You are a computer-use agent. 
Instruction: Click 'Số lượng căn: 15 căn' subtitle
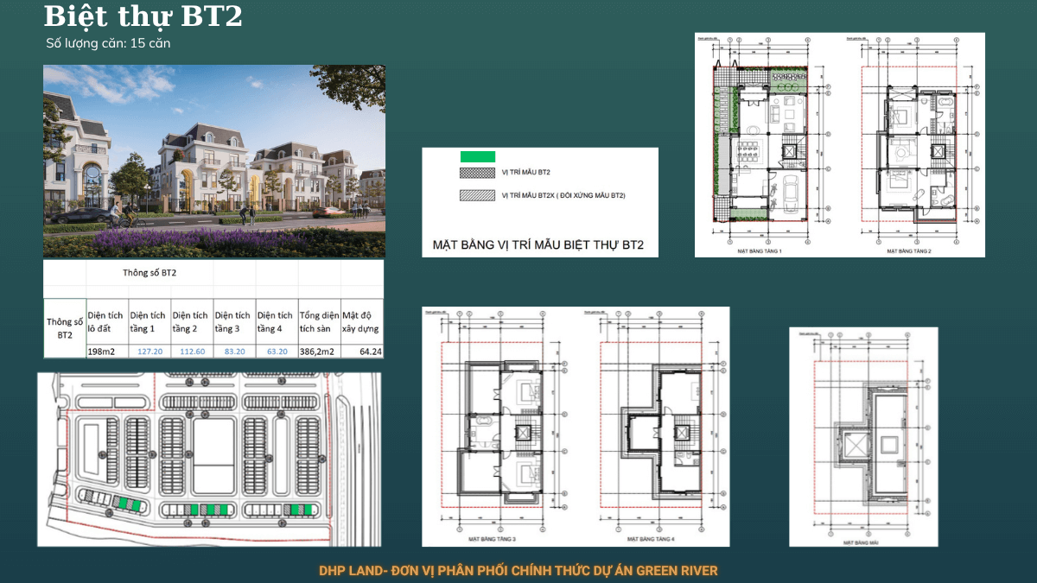(109, 43)
